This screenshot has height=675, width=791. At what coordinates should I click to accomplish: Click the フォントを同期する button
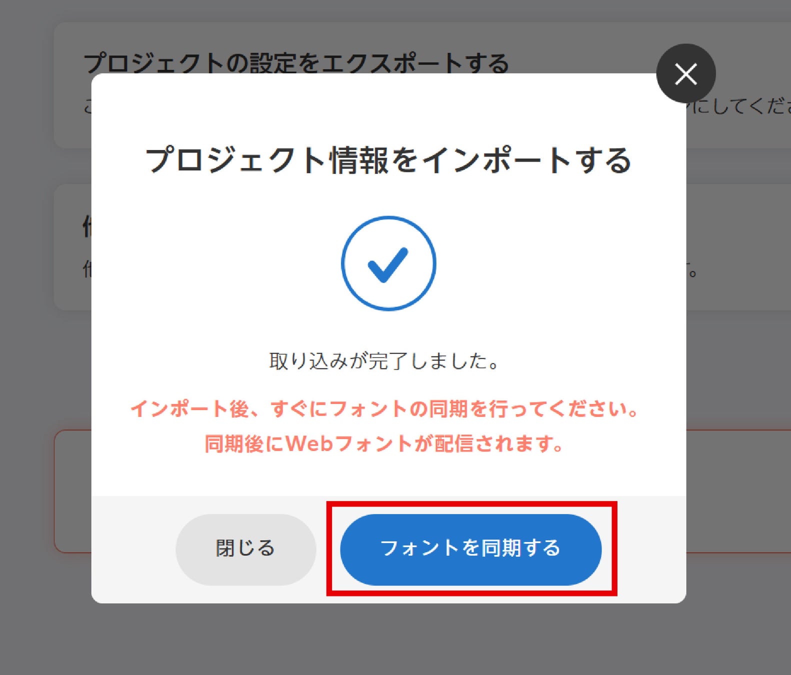[470, 549]
